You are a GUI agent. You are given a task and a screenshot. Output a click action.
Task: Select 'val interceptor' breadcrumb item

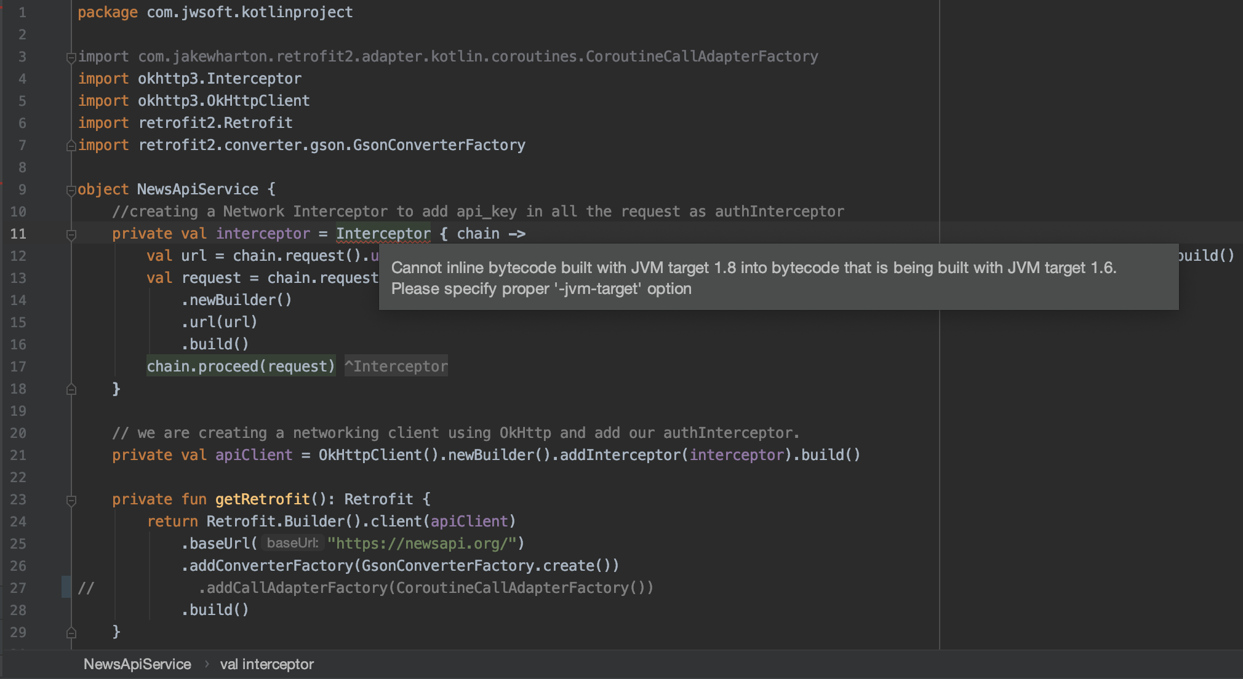click(266, 664)
